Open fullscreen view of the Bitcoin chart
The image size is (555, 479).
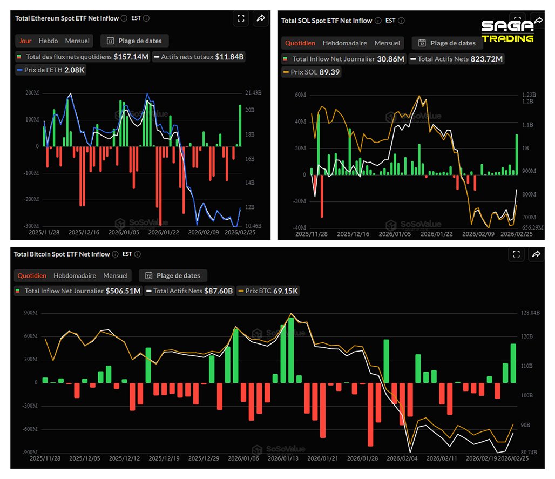[516, 254]
